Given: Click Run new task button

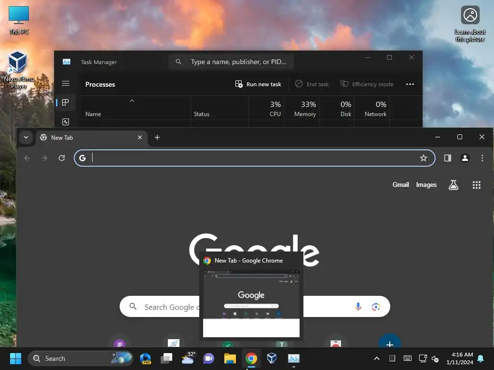Looking at the screenshot, I should 258,84.
